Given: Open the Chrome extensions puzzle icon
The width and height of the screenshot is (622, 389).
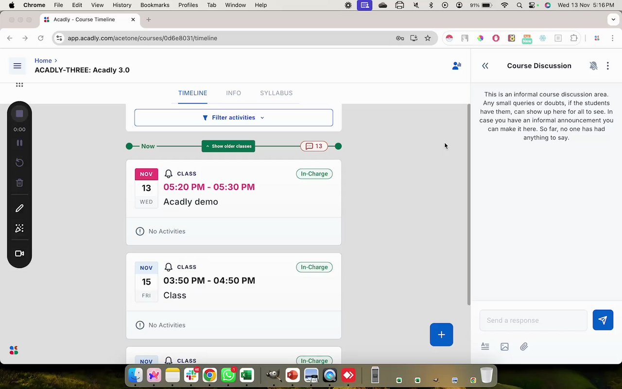Looking at the screenshot, I should click(x=574, y=38).
